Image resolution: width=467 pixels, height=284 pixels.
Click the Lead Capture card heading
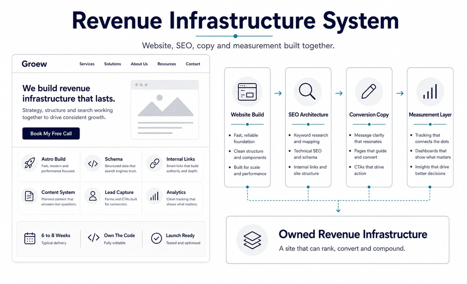[x=119, y=192]
